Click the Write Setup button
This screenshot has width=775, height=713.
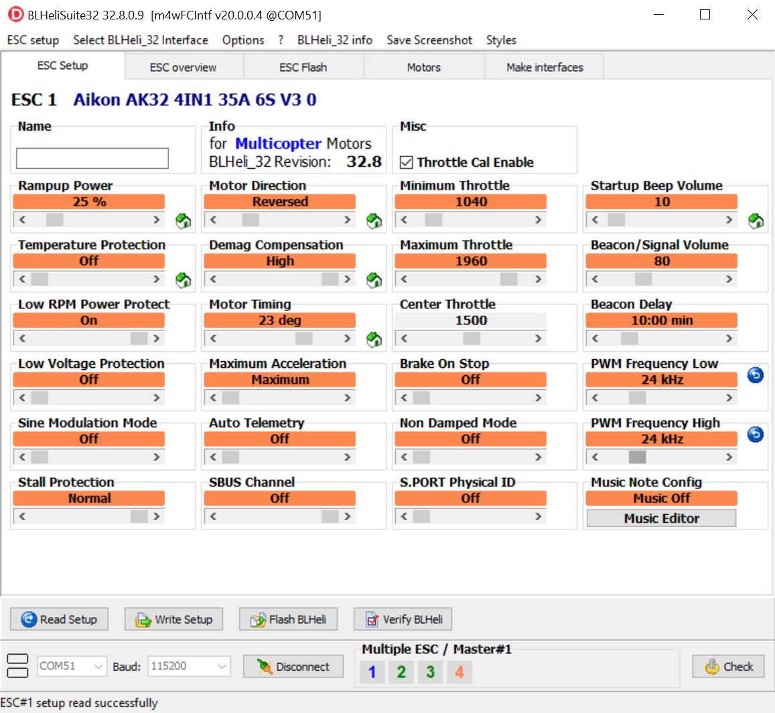click(x=174, y=619)
